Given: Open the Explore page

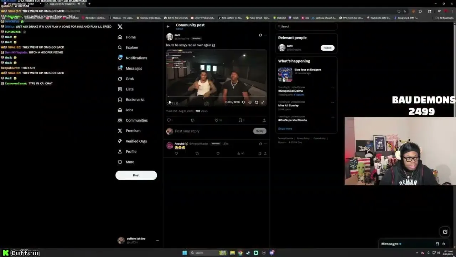Looking at the screenshot, I should pyautogui.click(x=128, y=47).
